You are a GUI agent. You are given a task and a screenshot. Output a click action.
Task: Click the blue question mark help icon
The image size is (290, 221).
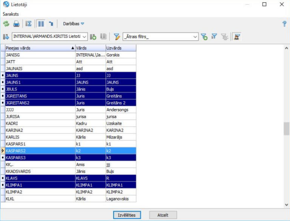pyautogui.click(x=284, y=24)
